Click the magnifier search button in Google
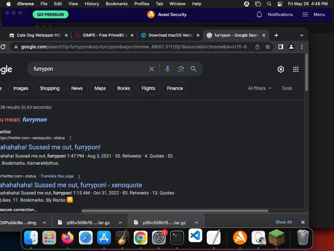The image size is (334, 251). point(193,69)
